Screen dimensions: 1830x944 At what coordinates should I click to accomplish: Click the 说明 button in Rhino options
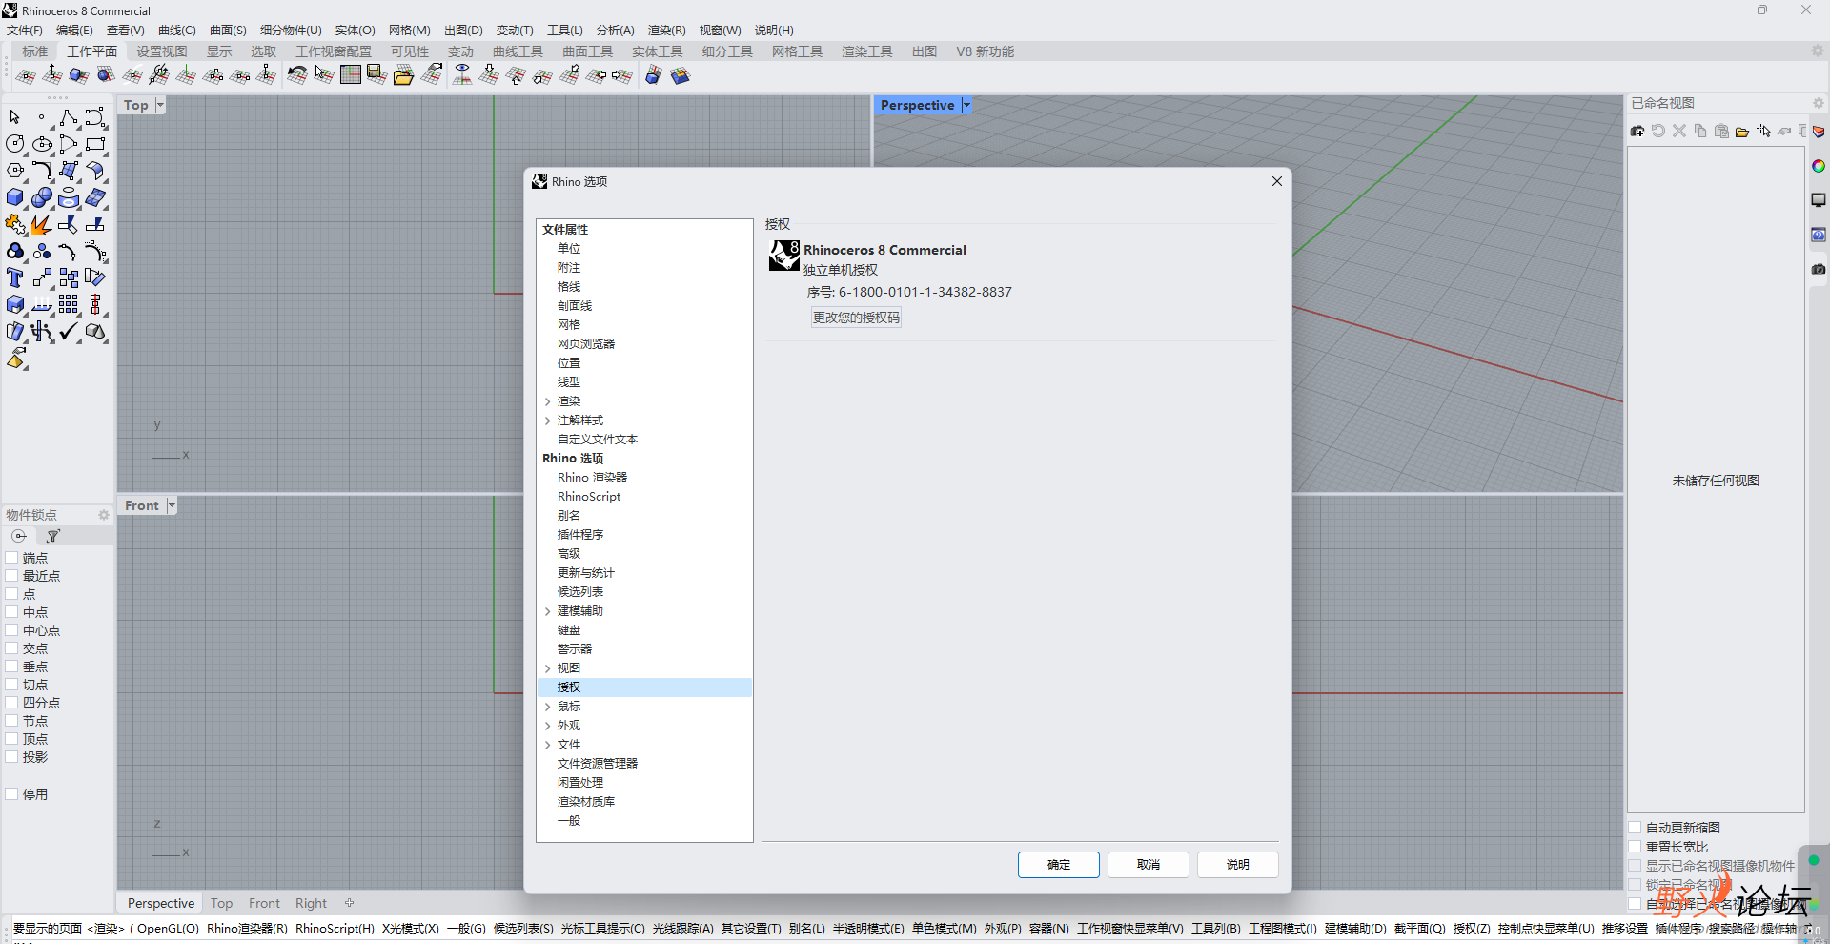(1238, 864)
